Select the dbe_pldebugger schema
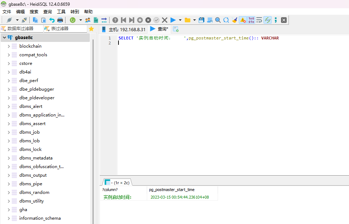 pos(37,89)
